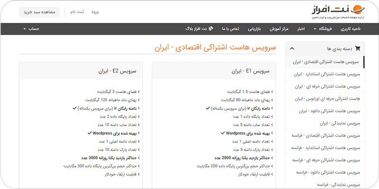Select سرویس نمایندگی - فرانسه category
379x189 pixels.
[325, 185]
